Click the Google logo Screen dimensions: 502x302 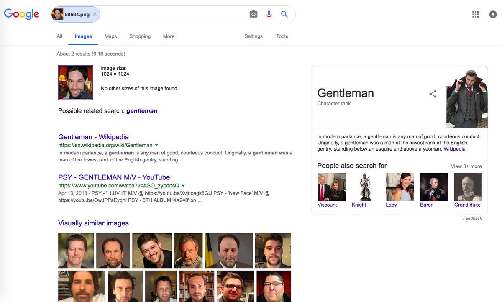tap(22, 14)
